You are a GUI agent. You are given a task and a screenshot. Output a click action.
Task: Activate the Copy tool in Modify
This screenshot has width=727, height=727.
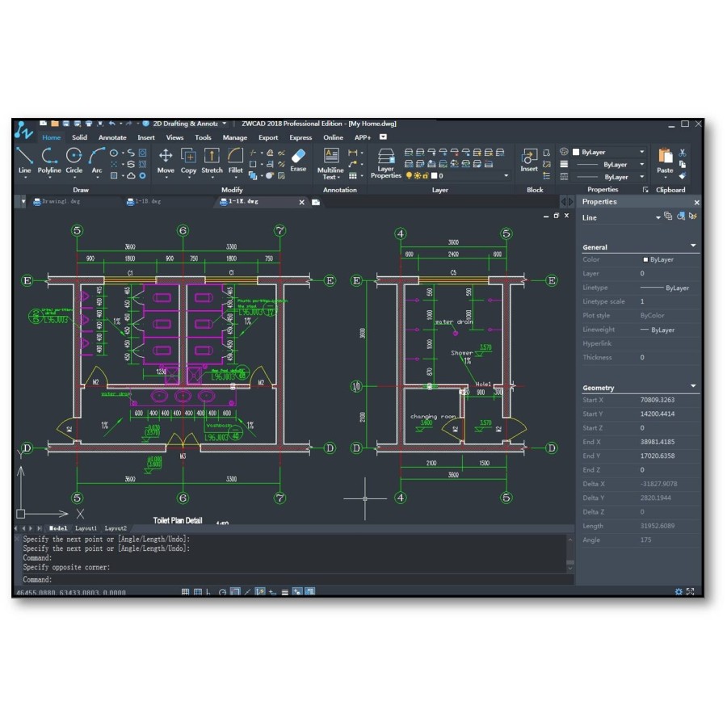(x=188, y=160)
